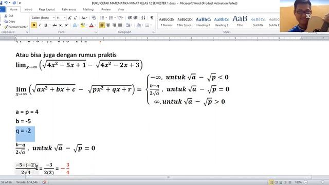Toggle Underline formatting

point(45,25)
